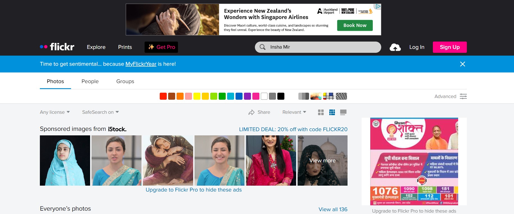This screenshot has width=514, height=214.
Task: Filter by black and white style
Action: [304, 96]
